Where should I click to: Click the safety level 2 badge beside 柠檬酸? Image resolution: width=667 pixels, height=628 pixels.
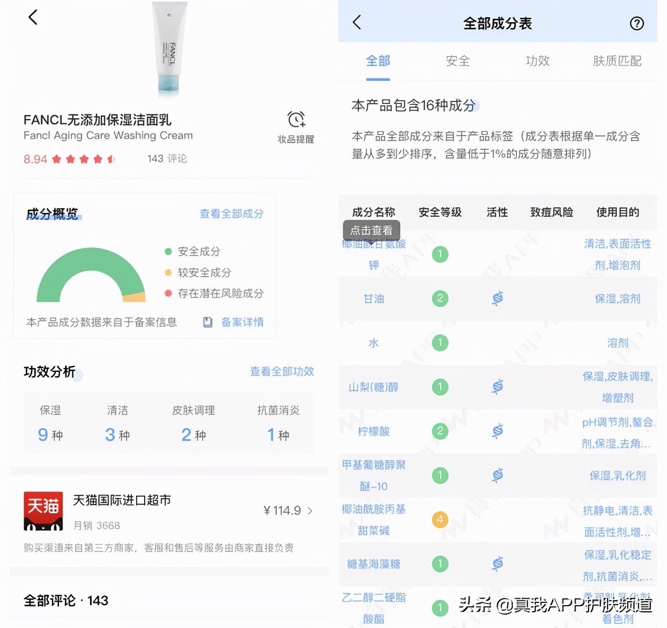[440, 431]
